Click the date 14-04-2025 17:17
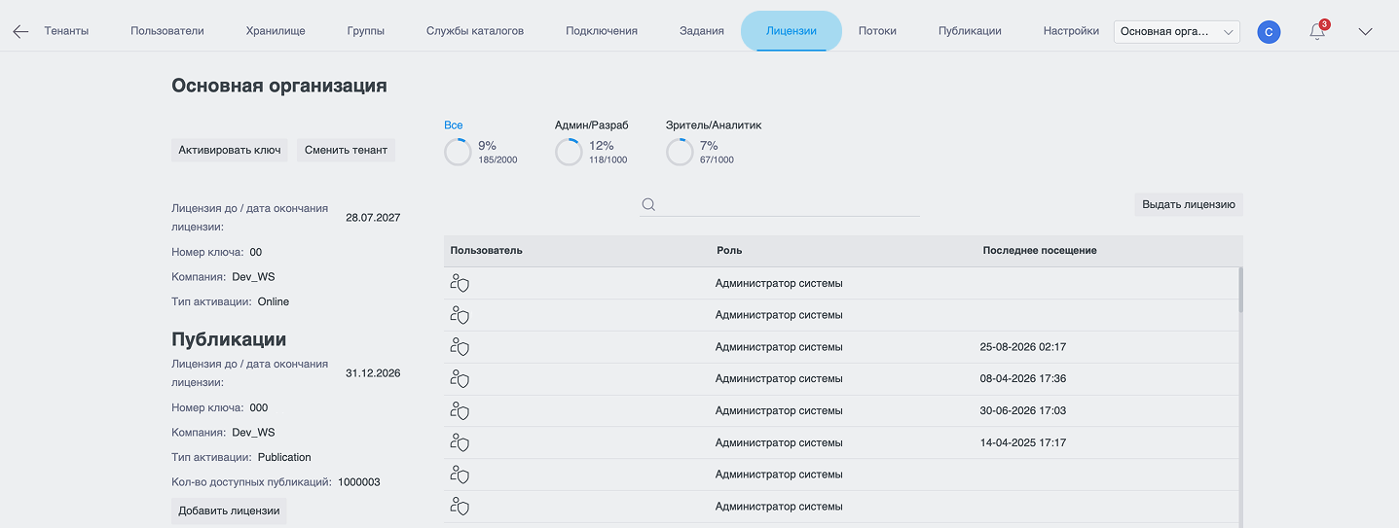This screenshot has height=528, width=1399. coord(1023,443)
